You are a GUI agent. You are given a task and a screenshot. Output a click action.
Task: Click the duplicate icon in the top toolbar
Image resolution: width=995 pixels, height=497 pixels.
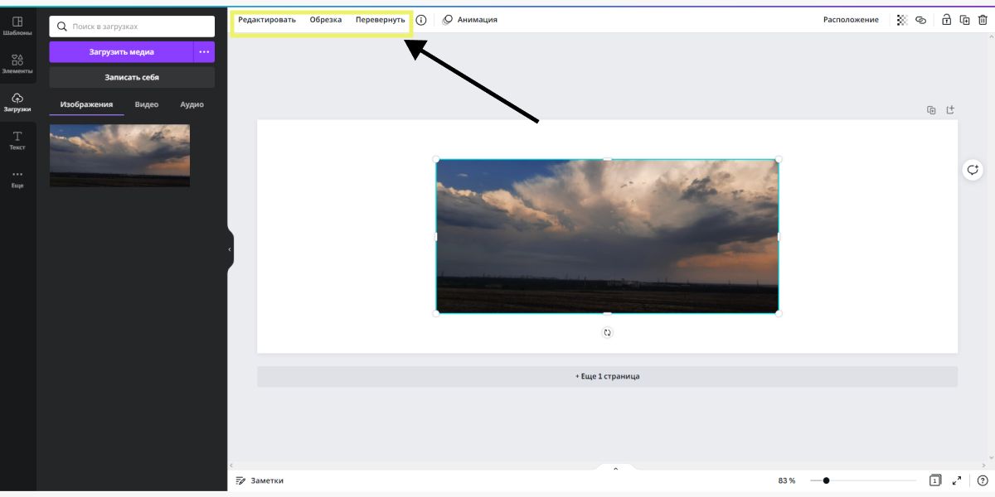point(964,20)
